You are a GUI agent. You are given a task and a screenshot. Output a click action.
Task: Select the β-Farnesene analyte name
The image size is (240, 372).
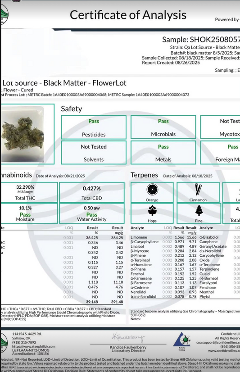tap(141, 283)
